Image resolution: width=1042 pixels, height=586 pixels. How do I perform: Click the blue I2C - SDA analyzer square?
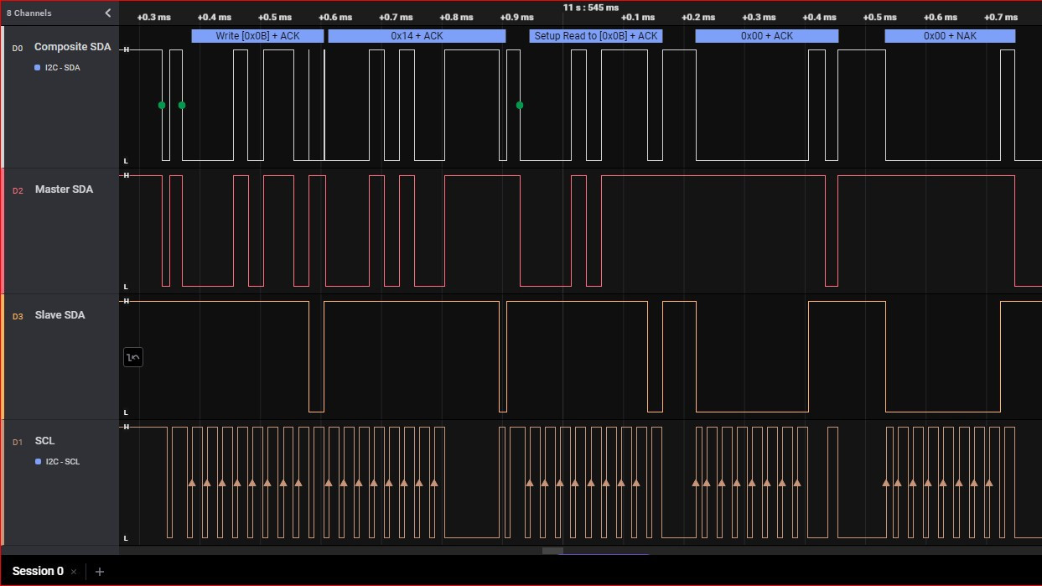click(38, 68)
